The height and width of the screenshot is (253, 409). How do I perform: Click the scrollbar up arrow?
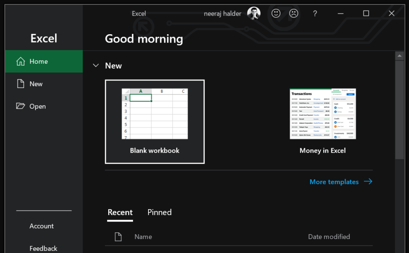coord(399,56)
